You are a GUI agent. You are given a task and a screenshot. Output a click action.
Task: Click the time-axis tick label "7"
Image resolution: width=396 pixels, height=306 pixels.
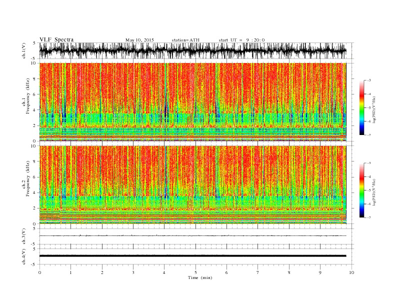[x=258, y=272]
